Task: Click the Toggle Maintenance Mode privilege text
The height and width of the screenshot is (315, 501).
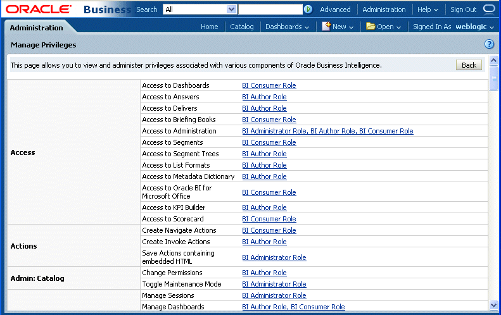Action: (182, 284)
